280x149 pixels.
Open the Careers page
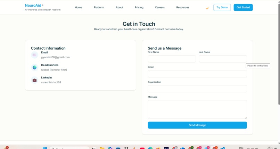160,8
